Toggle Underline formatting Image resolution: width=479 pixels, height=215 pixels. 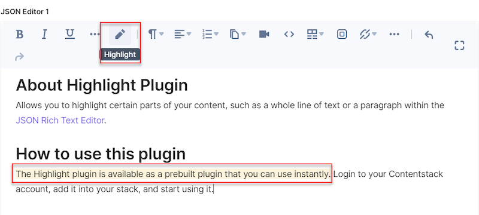click(70, 35)
